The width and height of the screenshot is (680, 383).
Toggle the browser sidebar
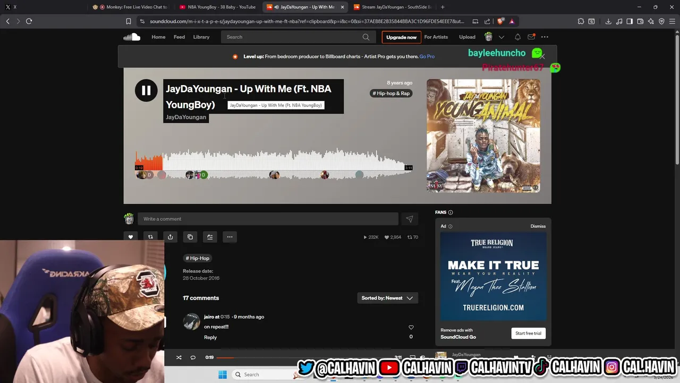pos(630,21)
